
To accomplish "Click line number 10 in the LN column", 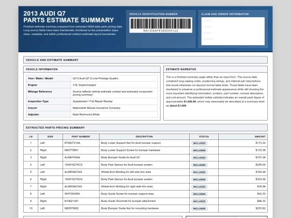I will (31, 208).
